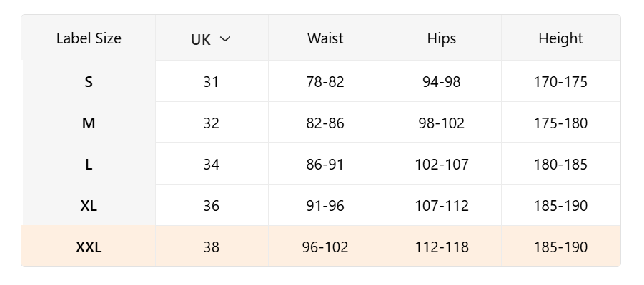Click the 86-91 waist cell
Viewport: 644px width, 285px height.
click(325, 165)
